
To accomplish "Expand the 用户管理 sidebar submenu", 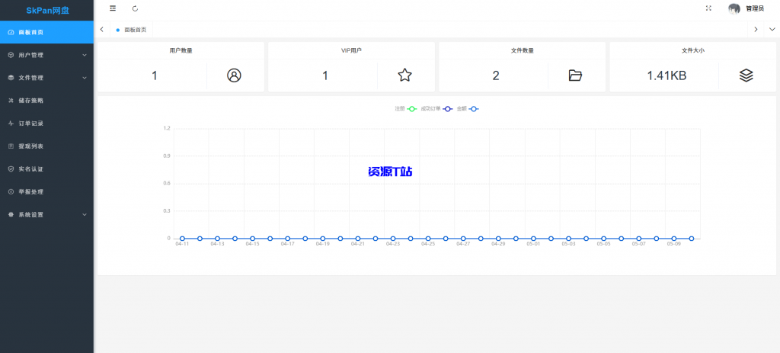I will [46, 55].
